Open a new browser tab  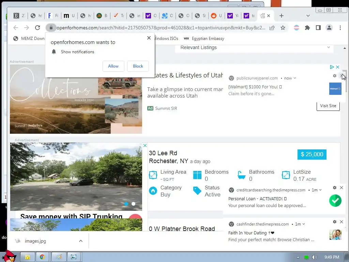(x=281, y=16)
